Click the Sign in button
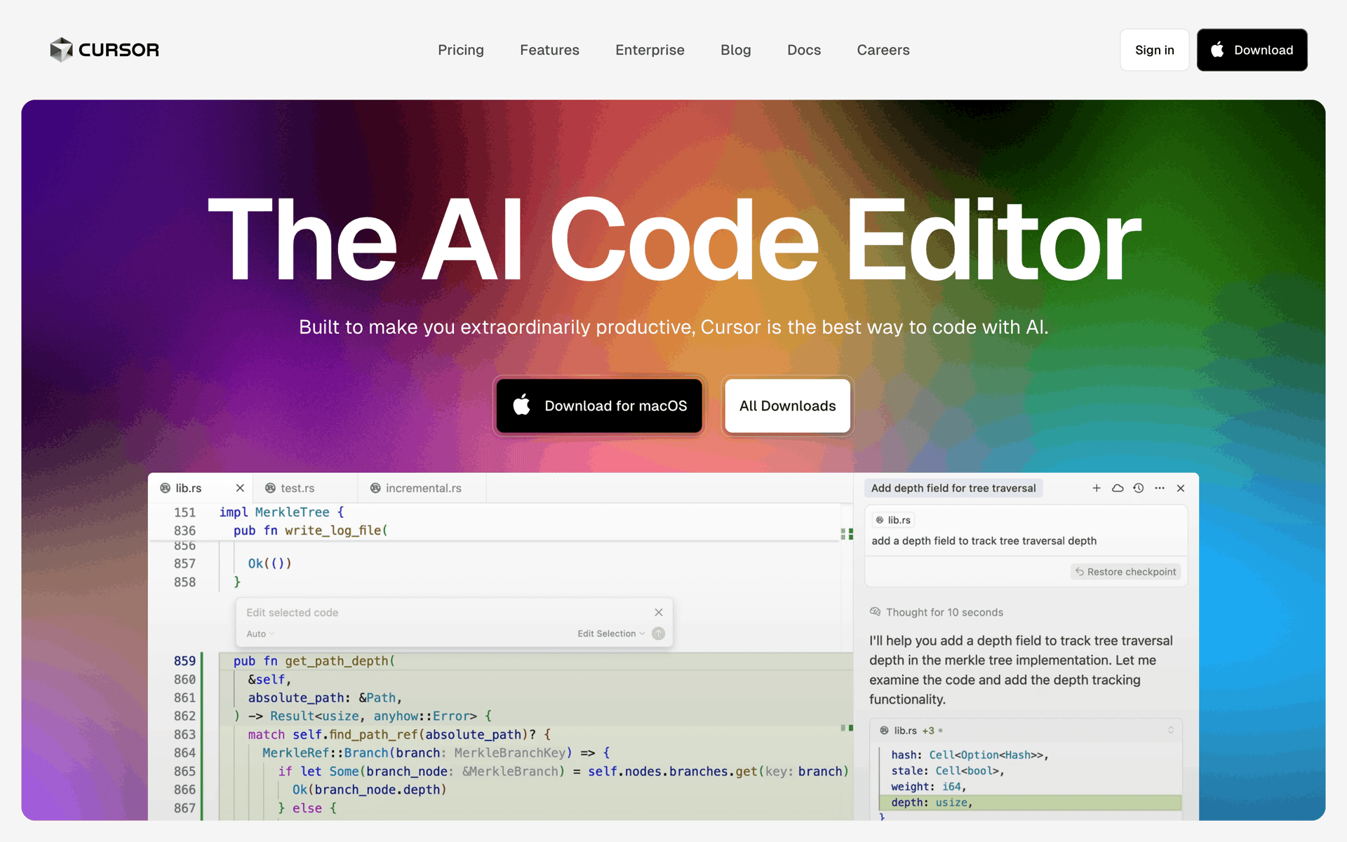 1154,50
